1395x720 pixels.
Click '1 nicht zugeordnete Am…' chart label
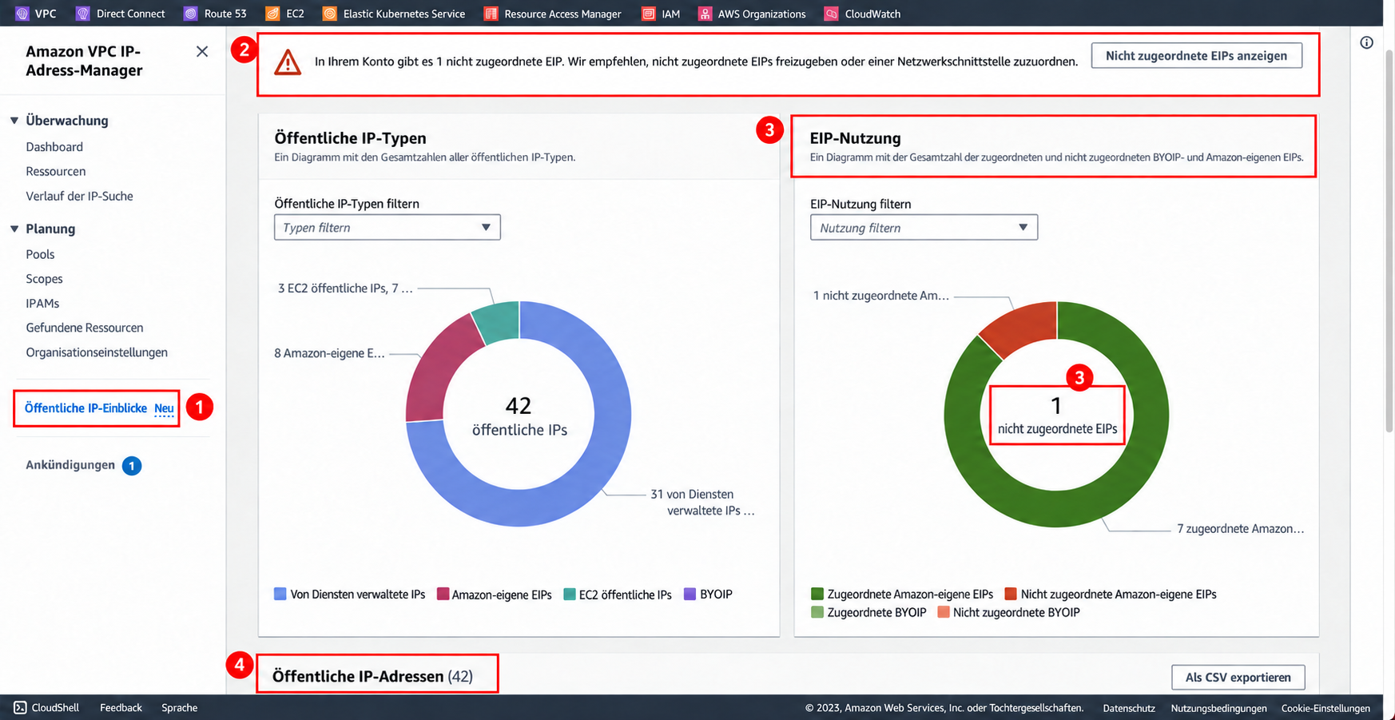pyautogui.click(x=880, y=296)
